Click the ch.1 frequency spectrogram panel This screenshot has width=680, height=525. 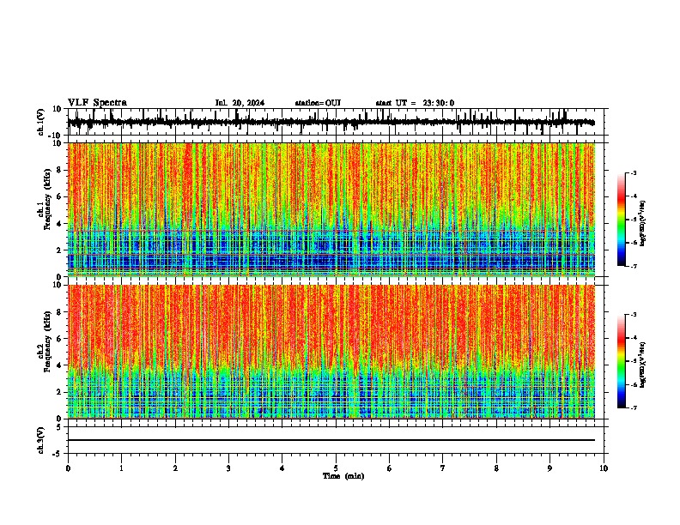tap(331, 209)
